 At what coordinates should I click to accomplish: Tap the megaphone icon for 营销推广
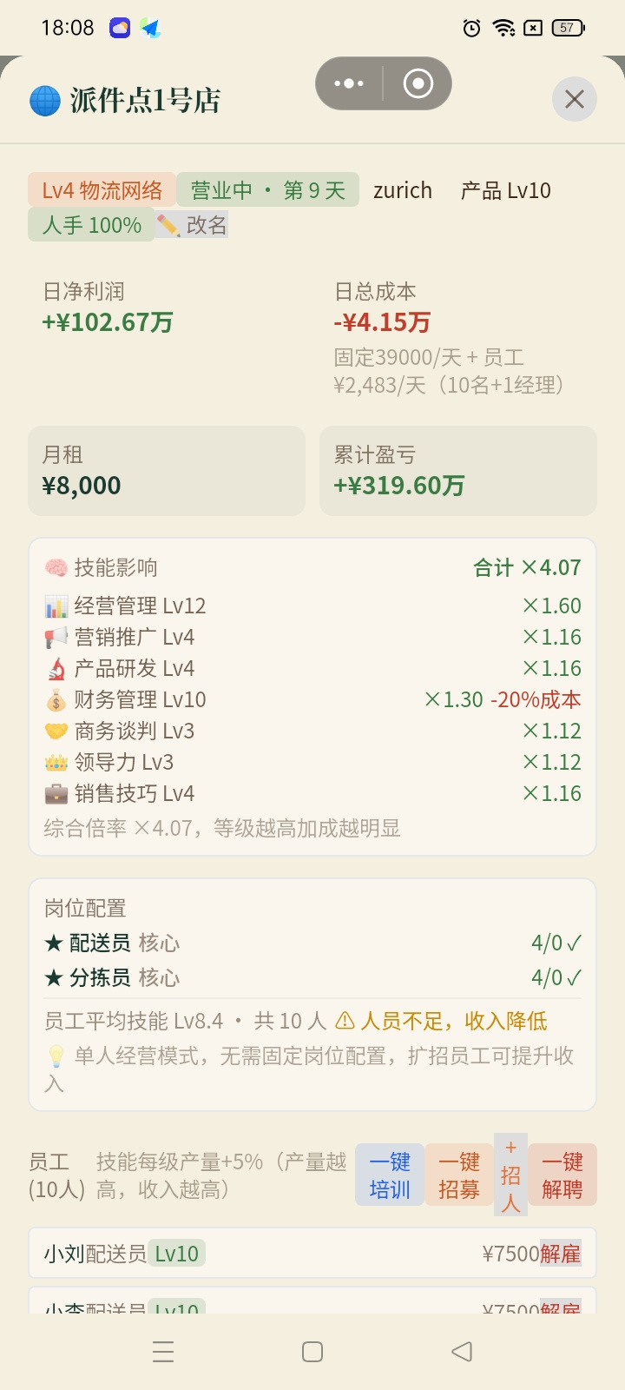point(56,638)
